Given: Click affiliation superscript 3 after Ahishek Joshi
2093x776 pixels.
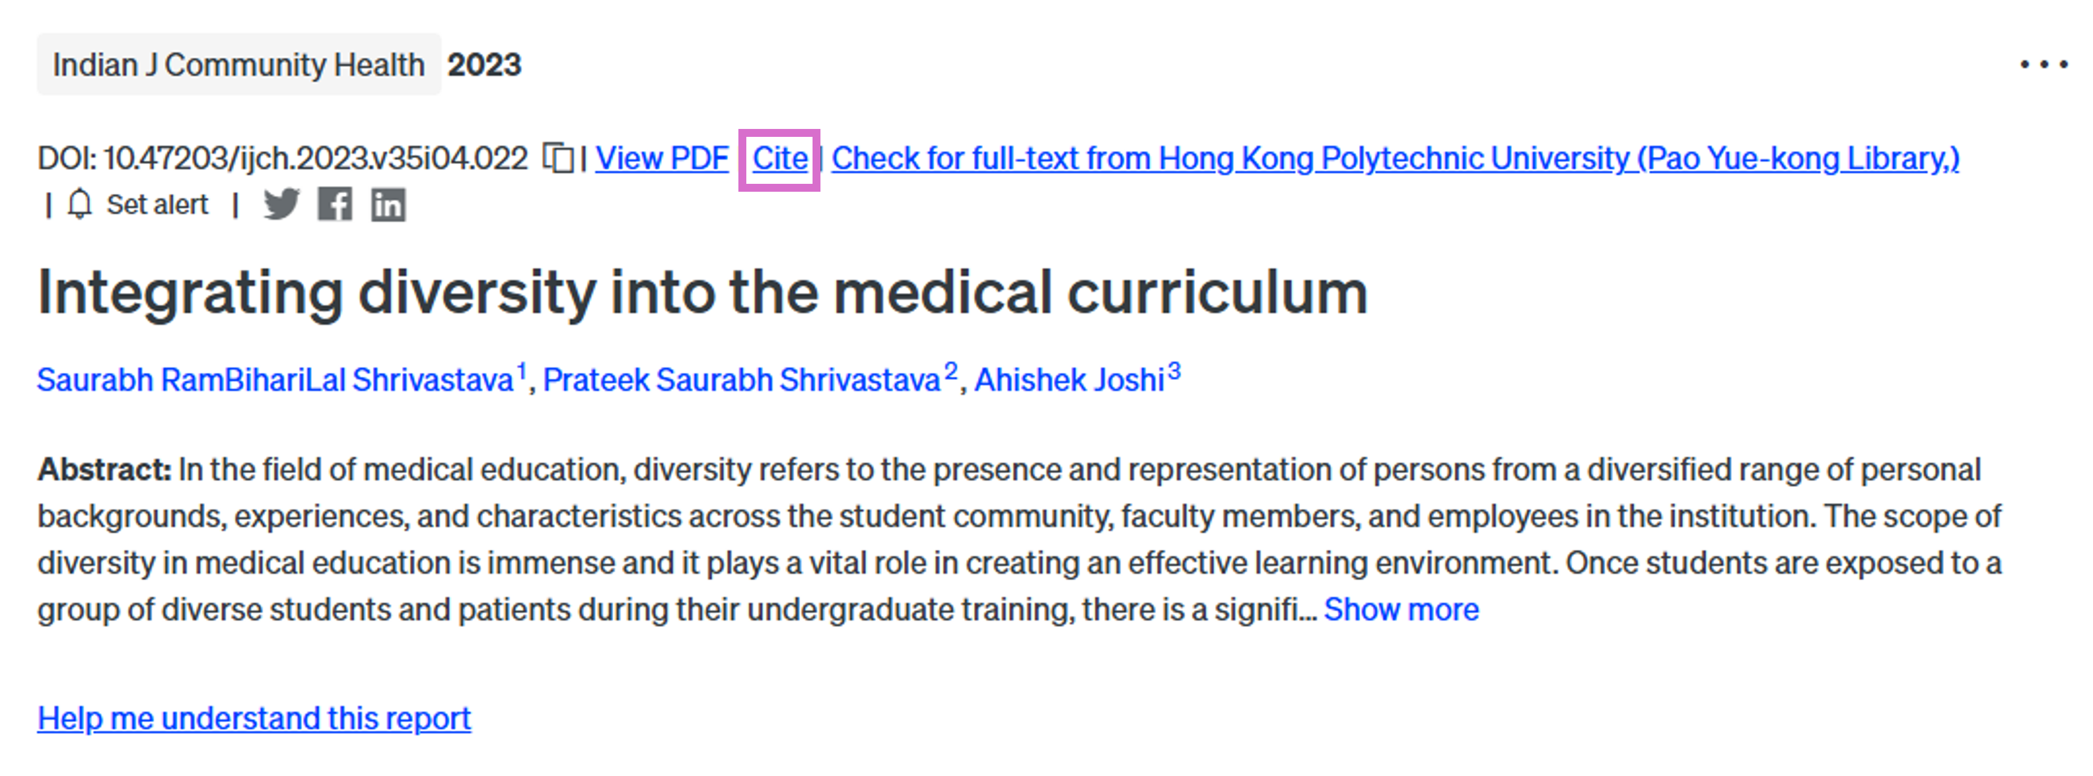Looking at the screenshot, I should [1174, 370].
